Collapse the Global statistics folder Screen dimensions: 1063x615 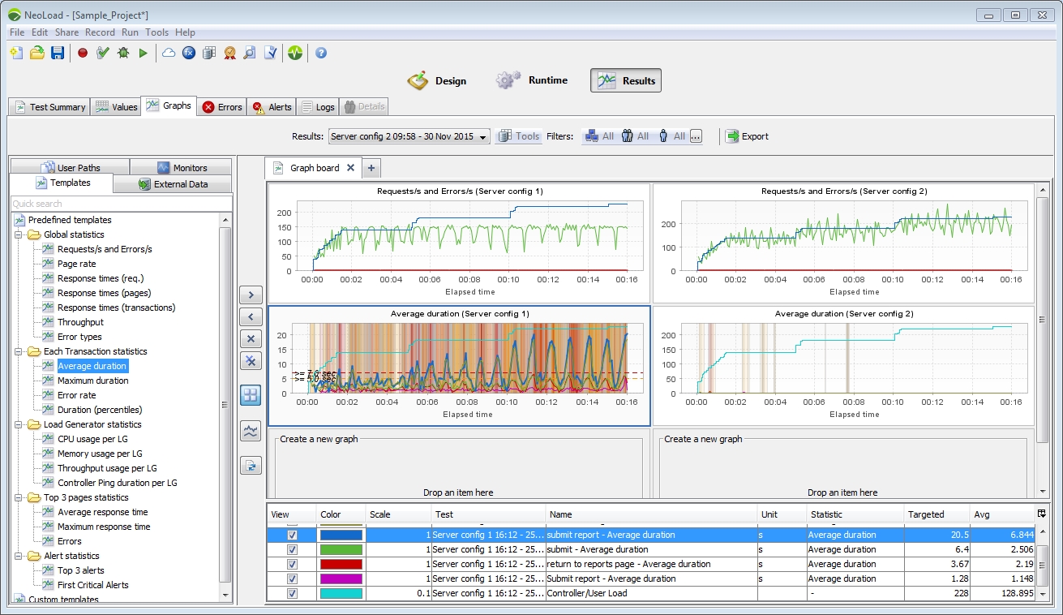click(x=19, y=234)
